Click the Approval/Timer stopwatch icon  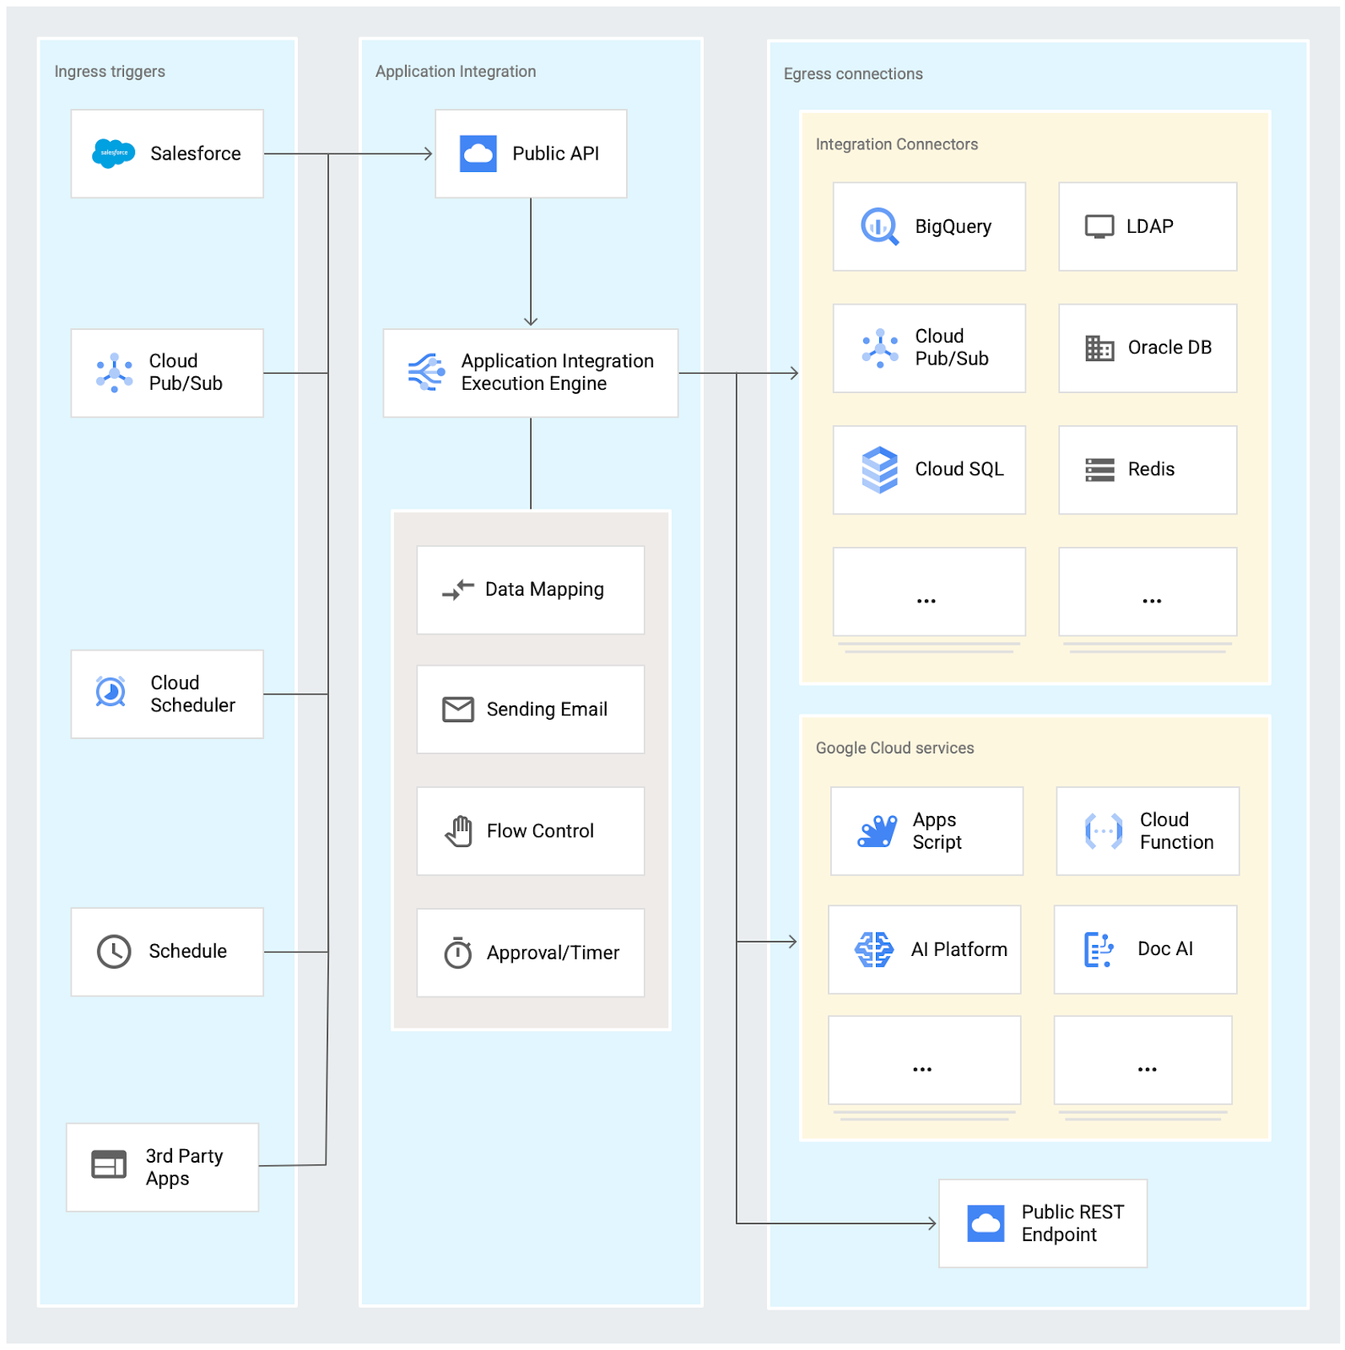tap(458, 953)
